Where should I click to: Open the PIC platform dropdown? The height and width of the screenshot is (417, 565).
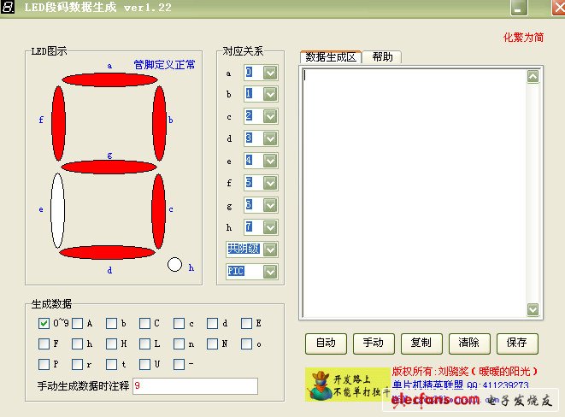point(270,271)
